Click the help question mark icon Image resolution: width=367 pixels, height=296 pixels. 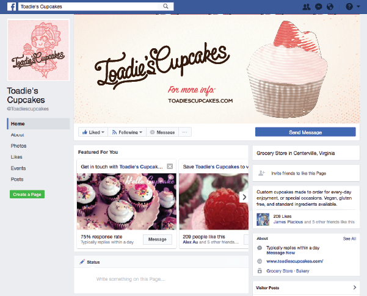point(349,7)
